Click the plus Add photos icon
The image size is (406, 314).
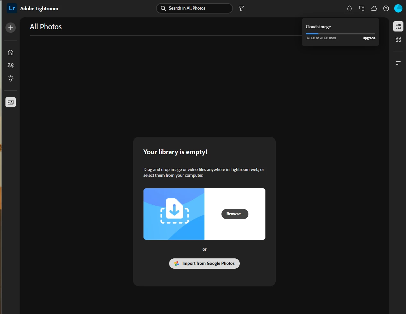[x=11, y=28]
